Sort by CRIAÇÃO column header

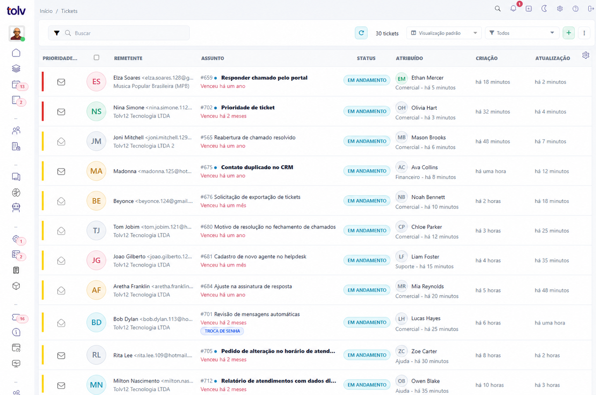pyautogui.click(x=486, y=58)
